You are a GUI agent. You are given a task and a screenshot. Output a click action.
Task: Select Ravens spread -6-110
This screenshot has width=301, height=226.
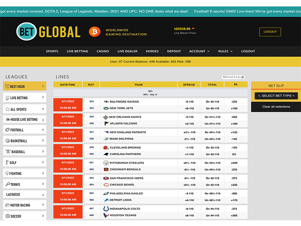[x=189, y=102]
